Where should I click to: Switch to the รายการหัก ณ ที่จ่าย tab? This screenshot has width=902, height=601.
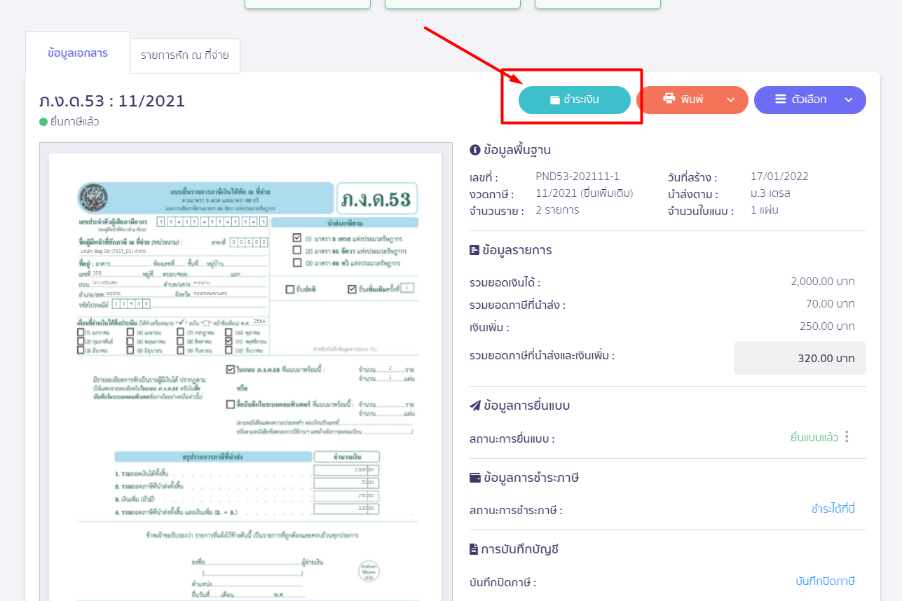click(x=185, y=56)
